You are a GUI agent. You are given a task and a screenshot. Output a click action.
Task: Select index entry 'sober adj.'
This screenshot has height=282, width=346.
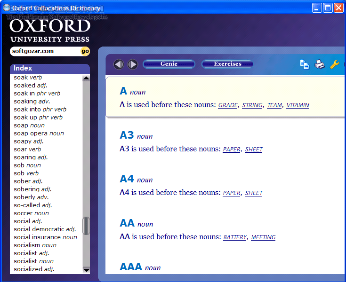(28, 181)
